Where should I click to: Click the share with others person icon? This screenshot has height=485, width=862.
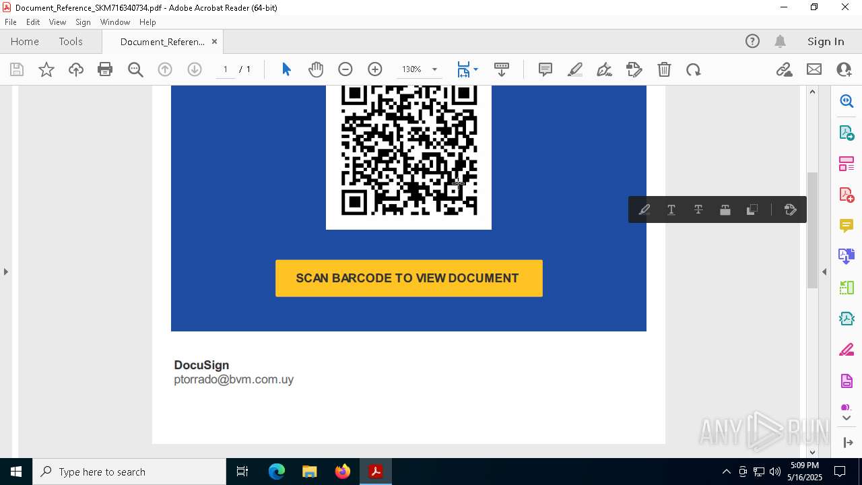point(844,69)
